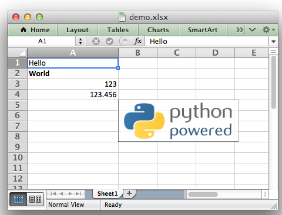Select row 11 header
The width and height of the screenshot is (282, 215).
pos(18,168)
